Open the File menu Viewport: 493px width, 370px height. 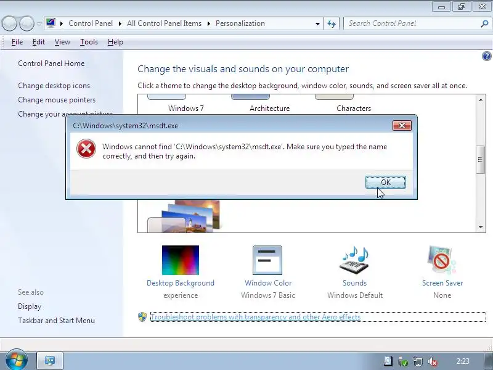[x=17, y=42]
